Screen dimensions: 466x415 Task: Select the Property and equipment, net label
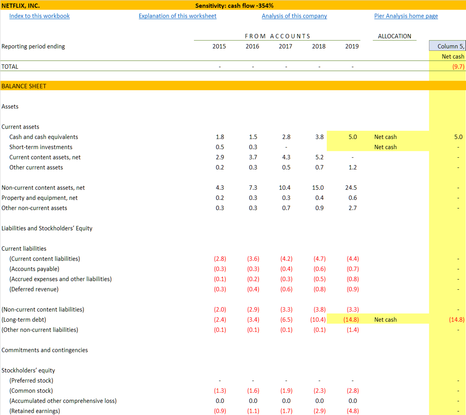(39, 198)
